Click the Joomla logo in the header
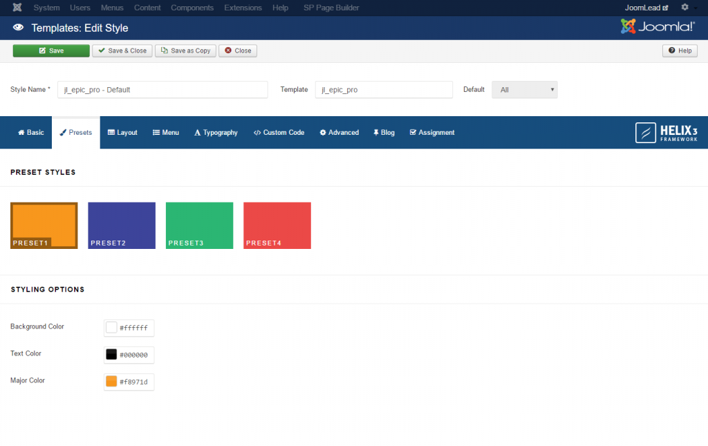 coord(658,26)
